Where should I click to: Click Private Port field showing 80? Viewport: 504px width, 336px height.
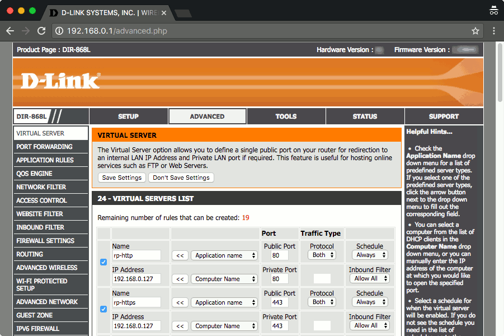280,279
